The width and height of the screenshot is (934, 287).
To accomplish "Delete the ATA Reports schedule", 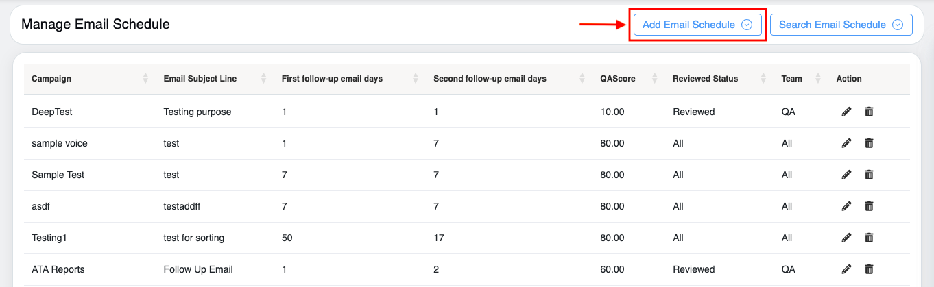I will (x=869, y=269).
